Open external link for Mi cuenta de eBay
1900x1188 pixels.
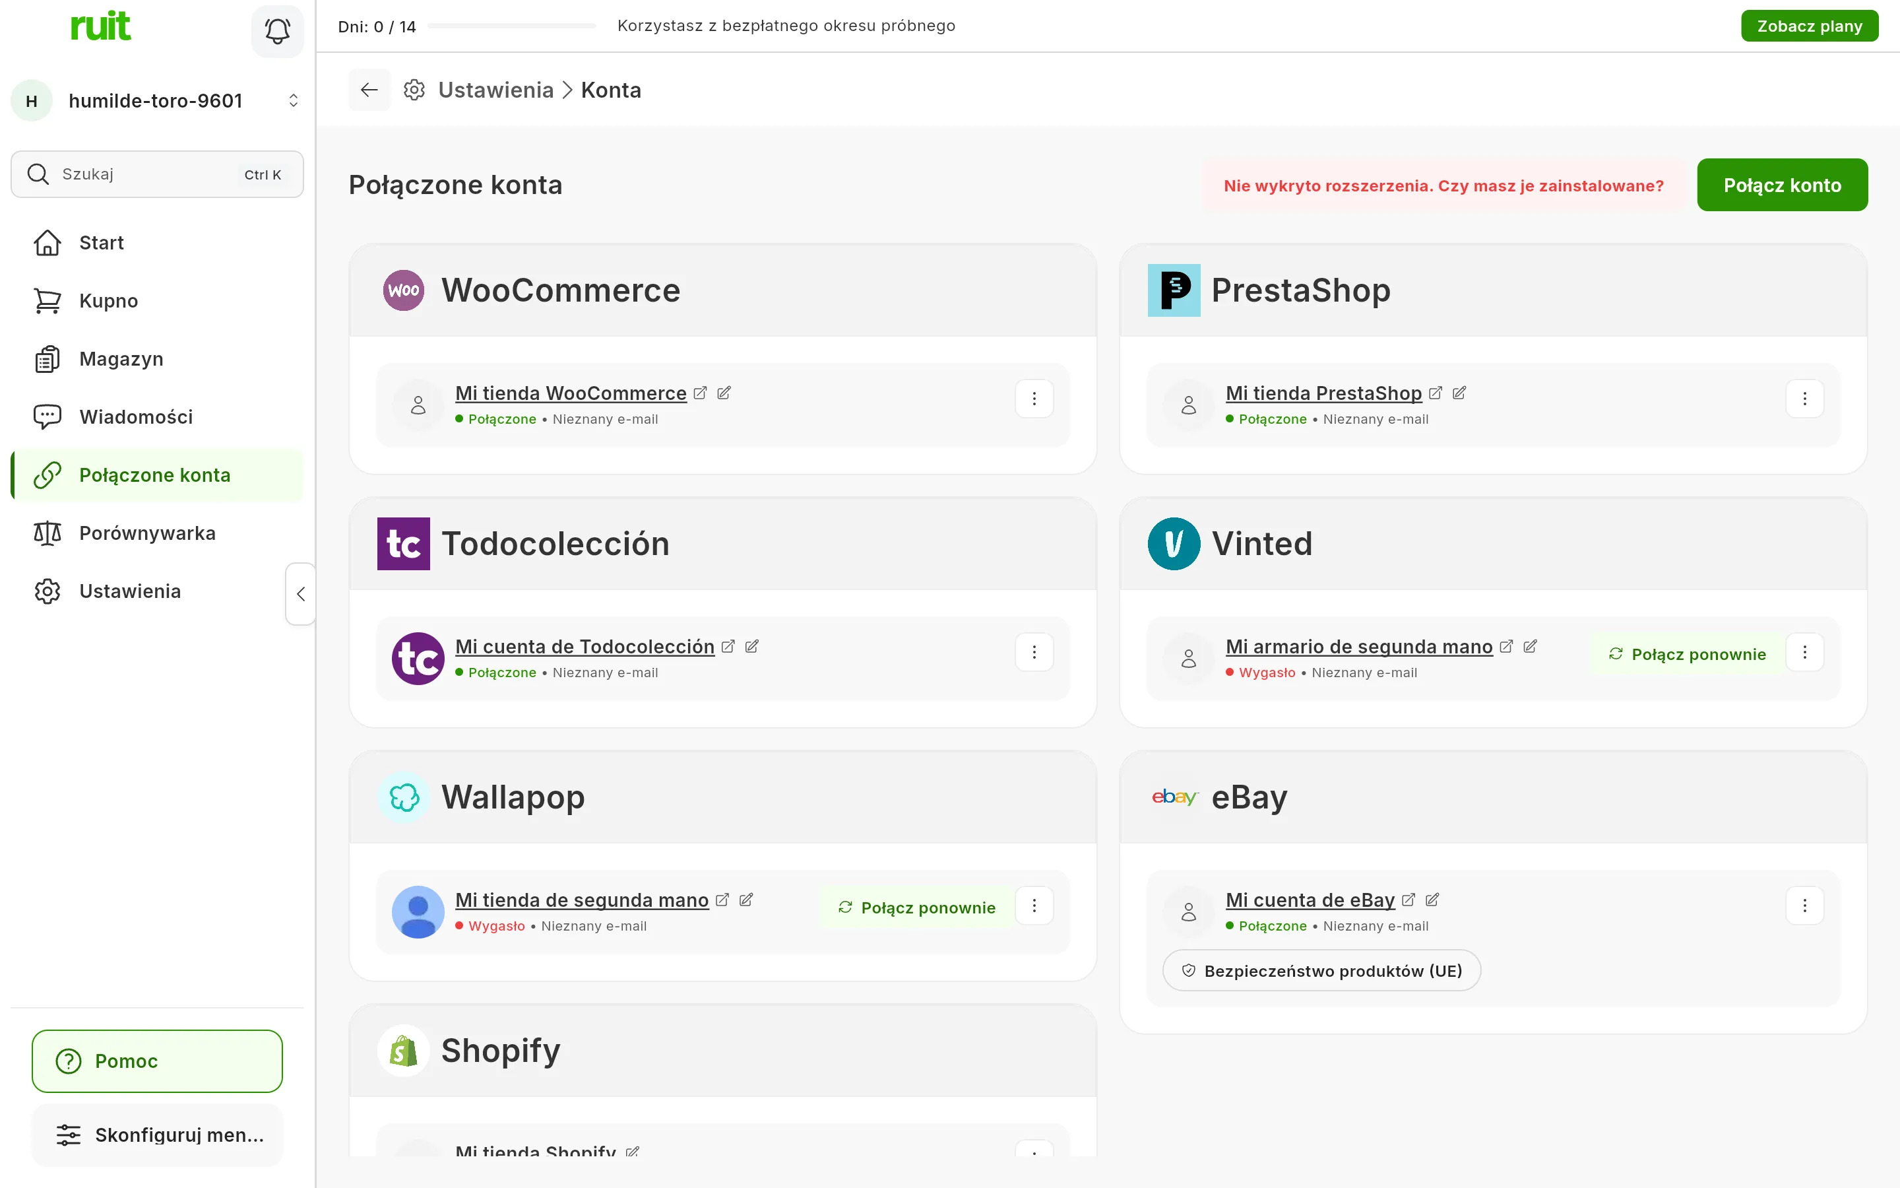(1409, 900)
